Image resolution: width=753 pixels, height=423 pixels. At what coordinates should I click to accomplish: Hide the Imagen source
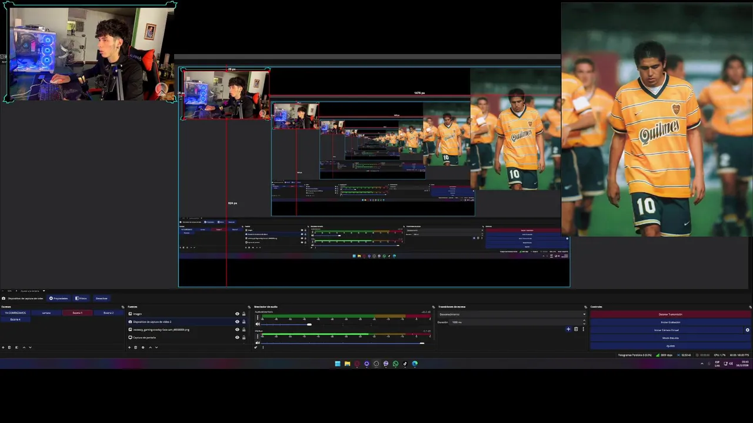point(237,314)
